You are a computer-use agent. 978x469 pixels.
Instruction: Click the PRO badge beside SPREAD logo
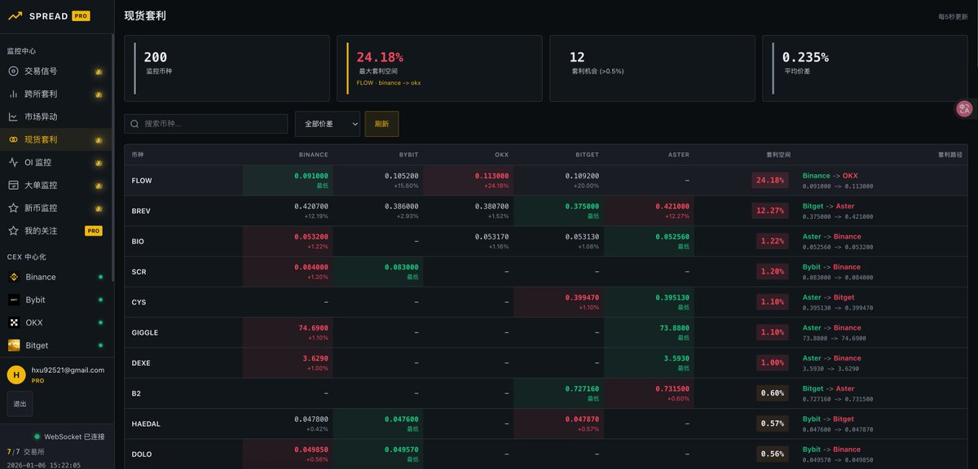(81, 15)
